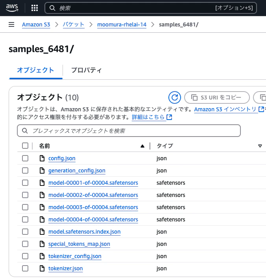Open model-00004-of-00004.safetensors object

point(93,219)
